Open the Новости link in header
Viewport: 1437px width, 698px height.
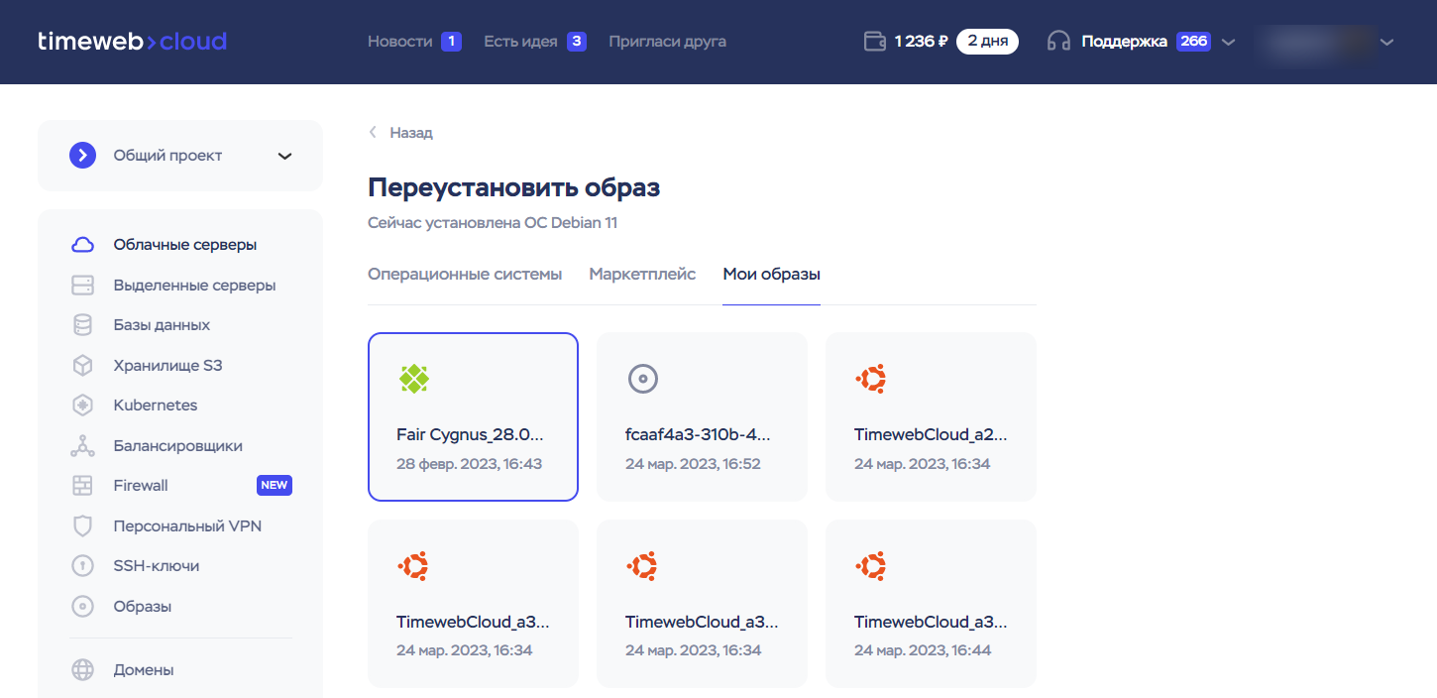pos(399,42)
